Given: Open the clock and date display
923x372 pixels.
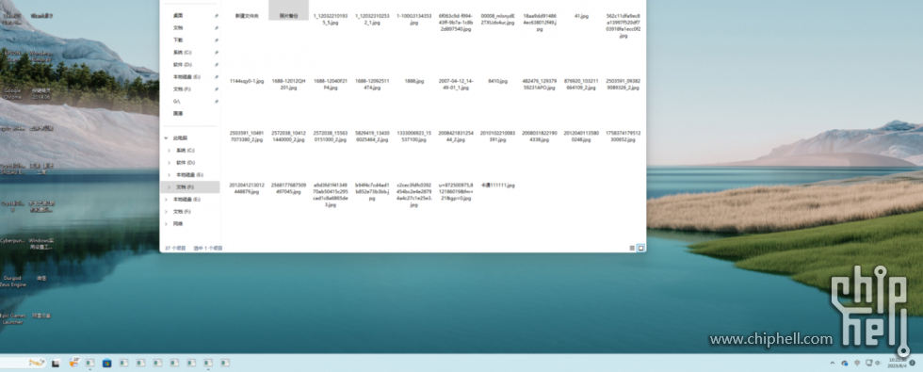Looking at the screenshot, I should tap(898, 363).
